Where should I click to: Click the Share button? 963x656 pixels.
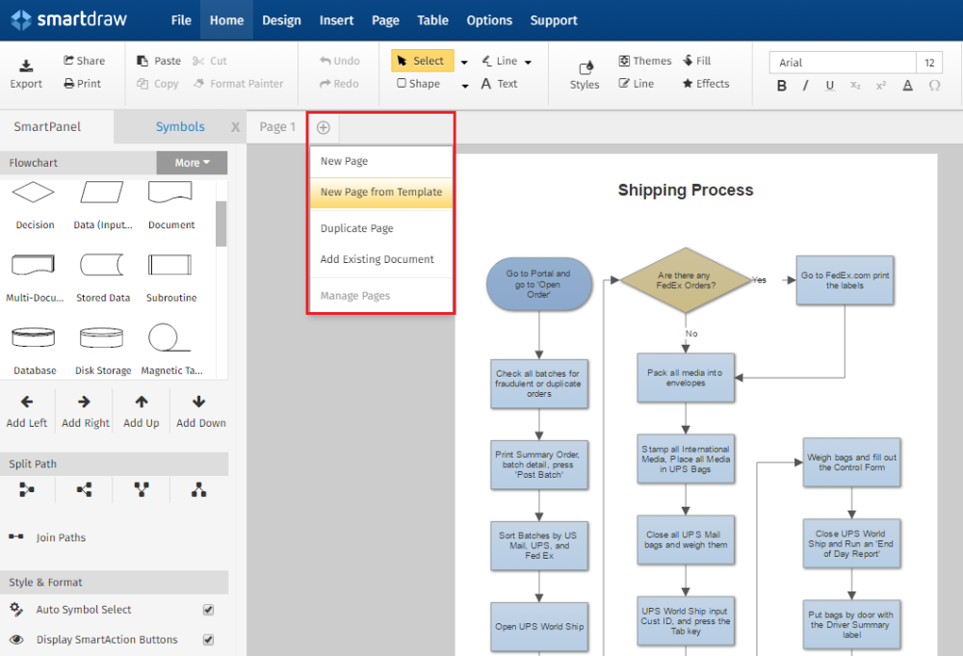coord(84,60)
